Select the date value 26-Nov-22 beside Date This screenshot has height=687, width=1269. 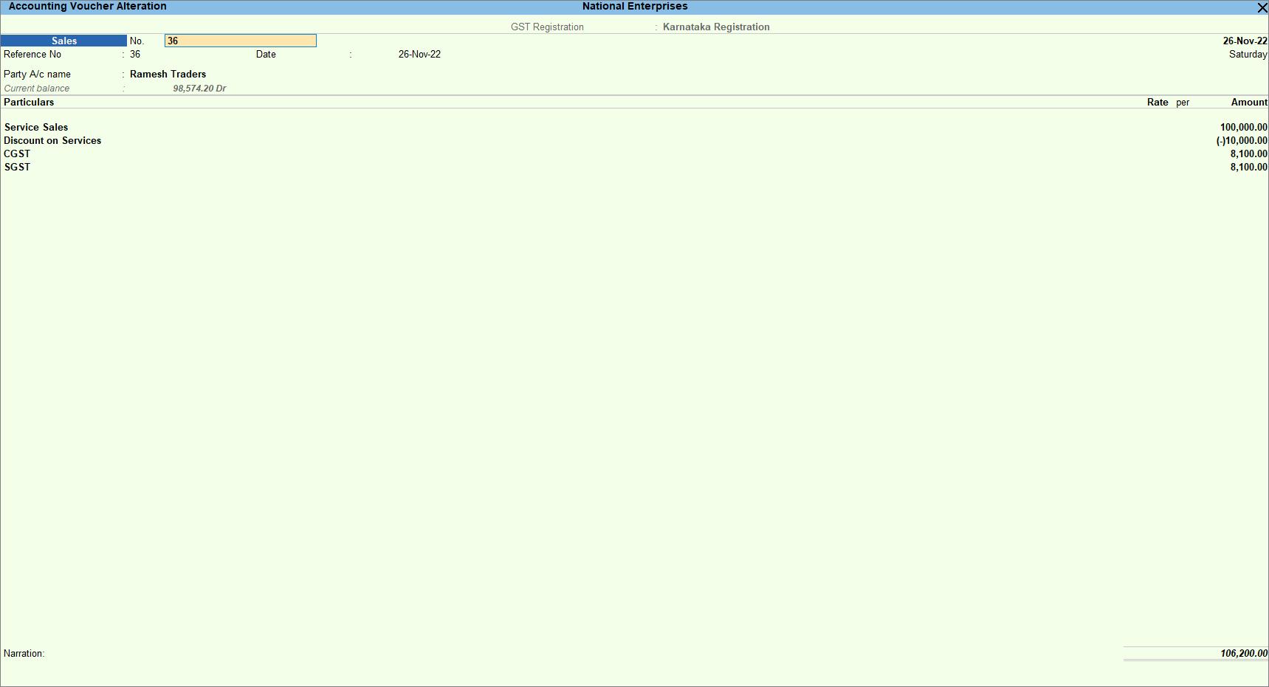419,55
